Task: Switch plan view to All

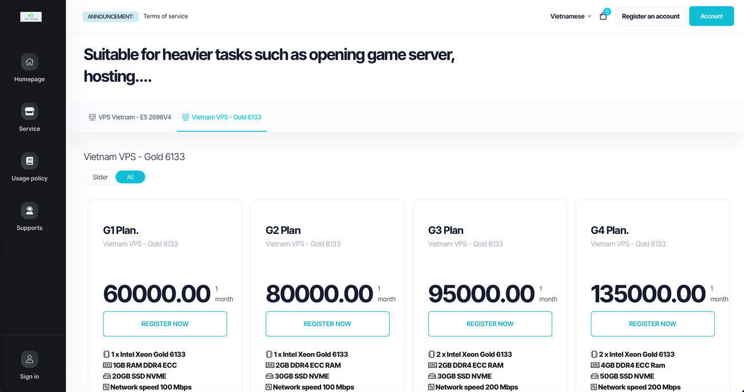Action: point(130,177)
